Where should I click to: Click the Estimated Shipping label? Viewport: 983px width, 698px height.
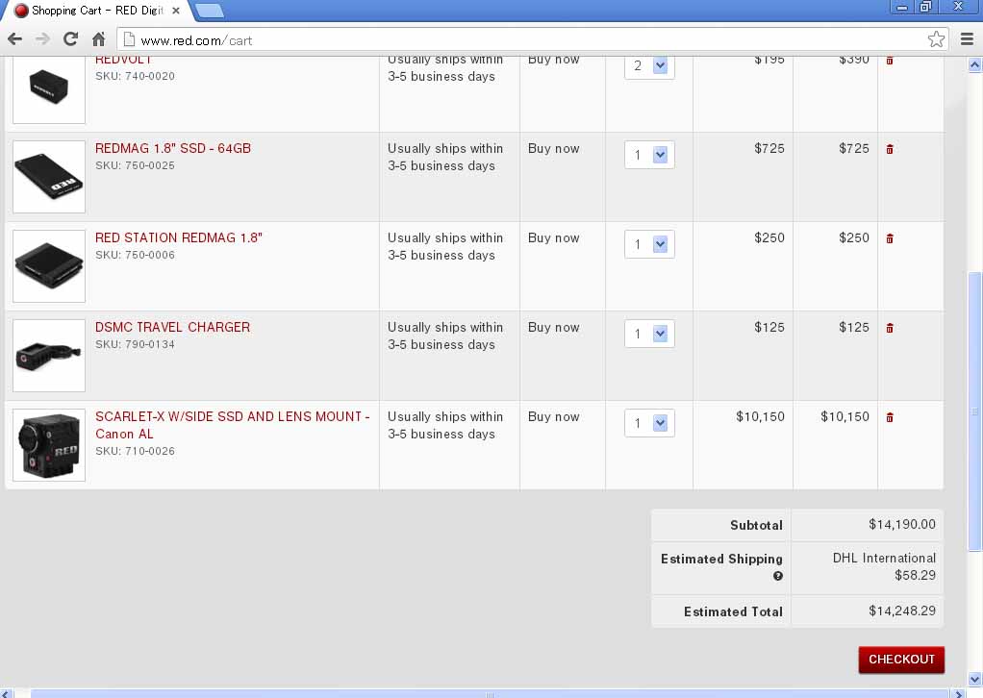721,559
